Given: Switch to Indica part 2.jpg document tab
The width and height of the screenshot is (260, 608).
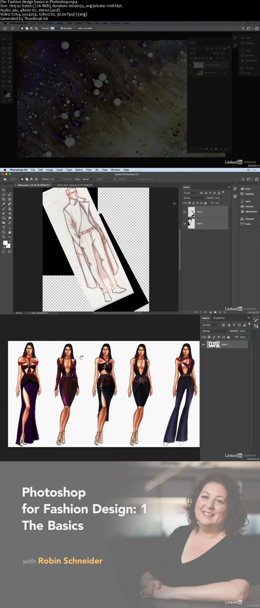Looking at the screenshot, I should [75, 185].
